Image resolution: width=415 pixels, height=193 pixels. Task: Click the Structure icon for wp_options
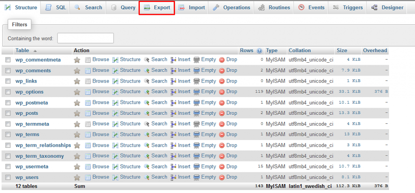115,92
